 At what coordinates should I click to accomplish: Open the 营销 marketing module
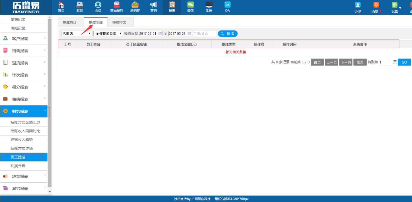[x=154, y=7]
